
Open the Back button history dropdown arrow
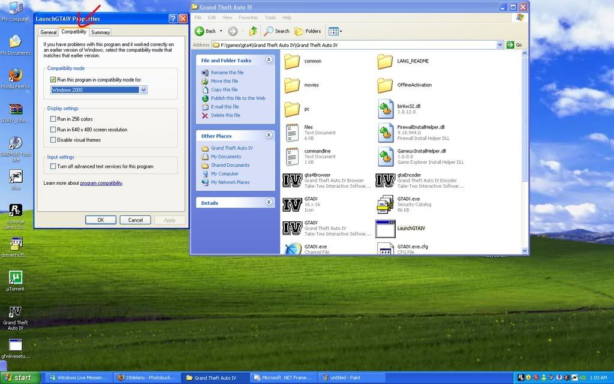point(221,31)
